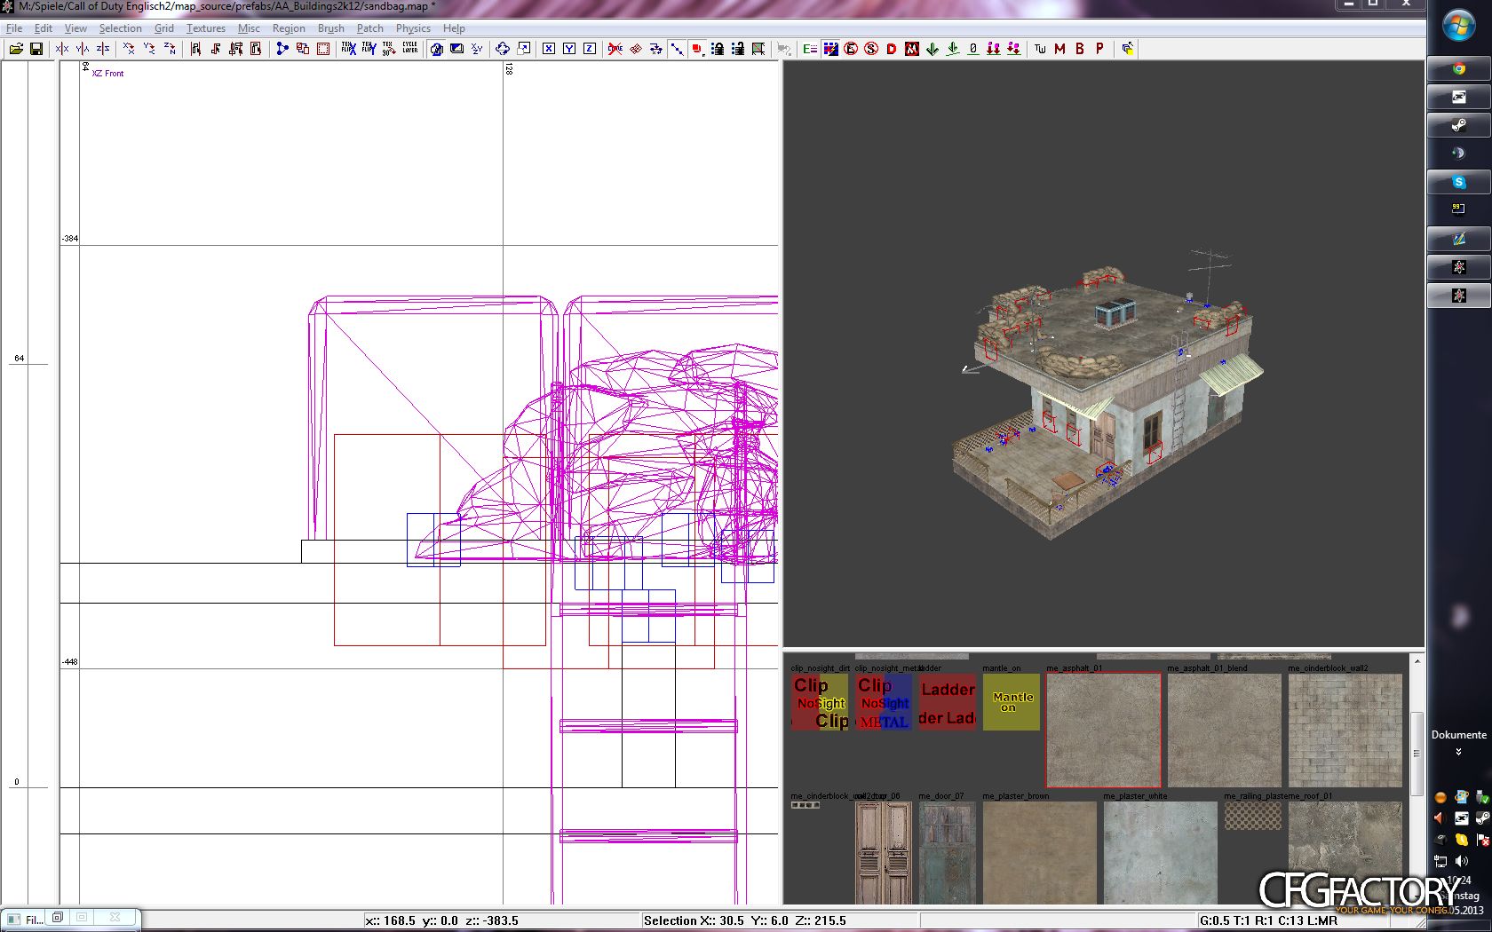This screenshot has height=932, width=1492.
Task: Click the Save file toolbar icon
Action: pos(36,49)
